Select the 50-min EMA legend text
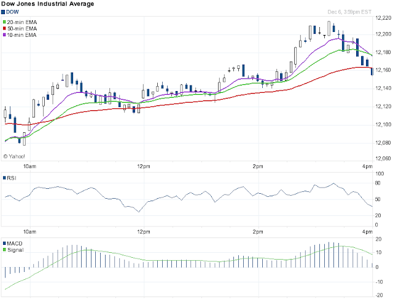 [22, 29]
